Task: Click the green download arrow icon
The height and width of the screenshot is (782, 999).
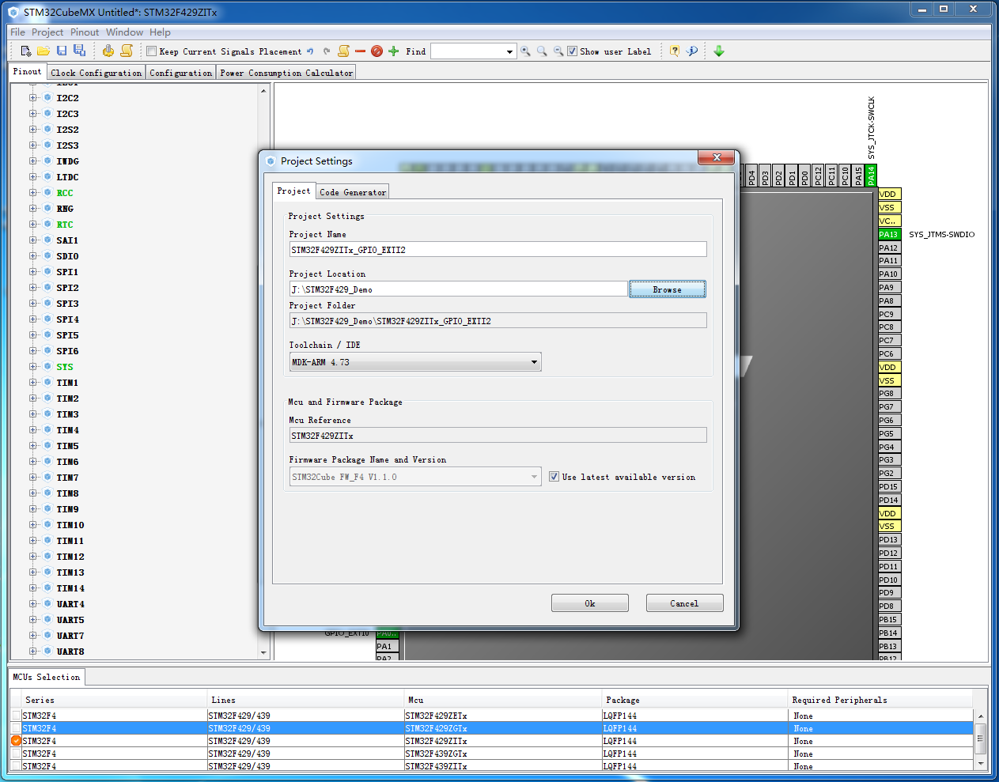Action: tap(719, 51)
